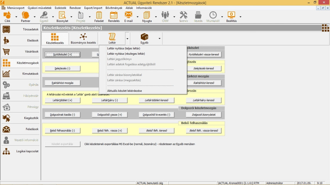The height and width of the screenshot is (185, 330).
Task: Click the Partner toolbar icon
Action: coord(25,16)
